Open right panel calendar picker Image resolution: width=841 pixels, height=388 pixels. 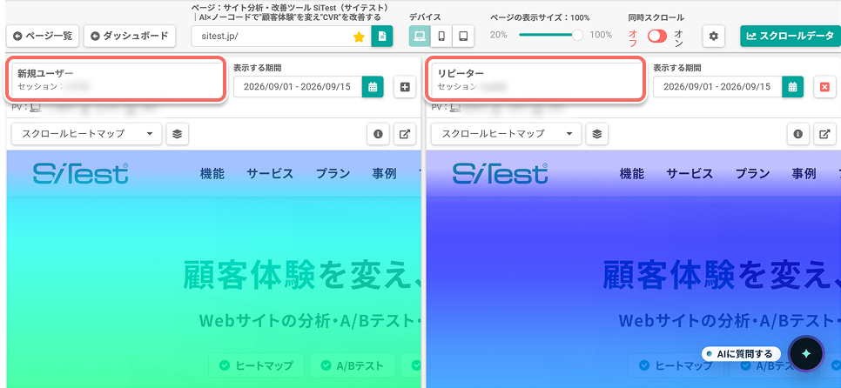click(x=793, y=86)
